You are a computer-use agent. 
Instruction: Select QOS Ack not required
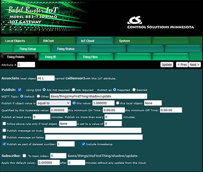click(x=44, y=90)
